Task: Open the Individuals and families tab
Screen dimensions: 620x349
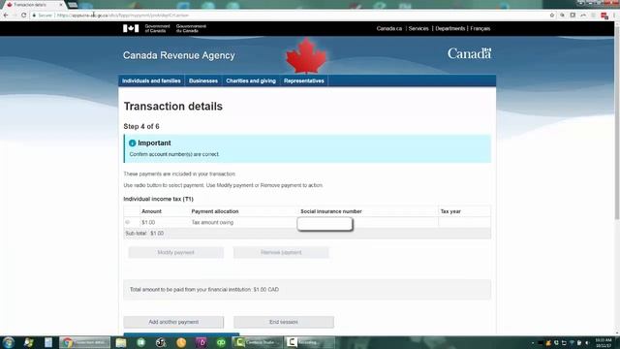Action: coord(151,80)
